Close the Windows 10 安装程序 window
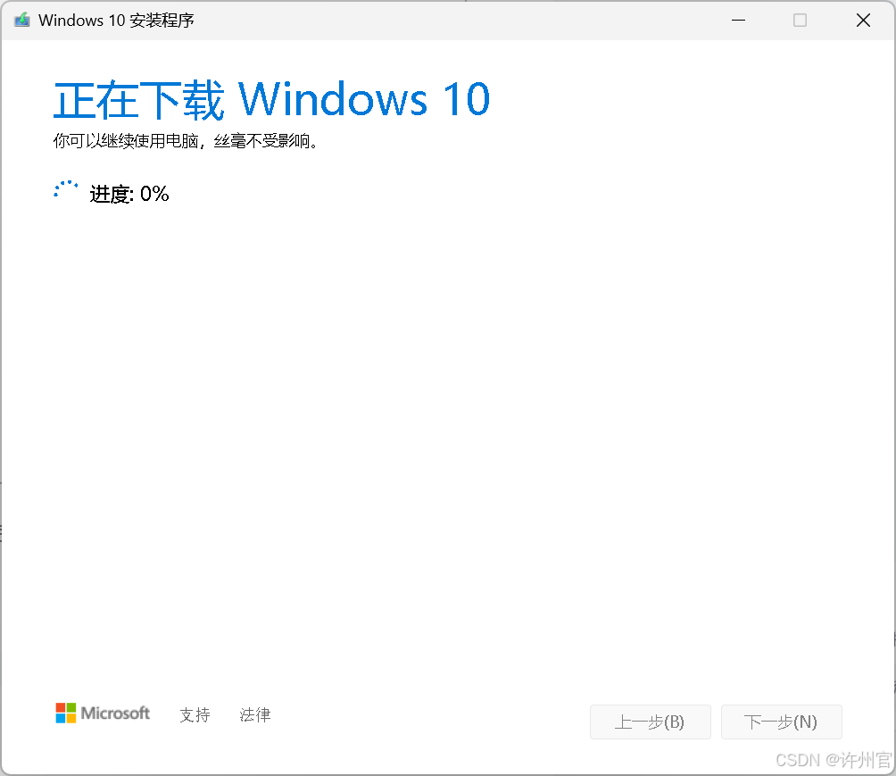The width and height of the screenshot is (896, 776). pos(864,20)
